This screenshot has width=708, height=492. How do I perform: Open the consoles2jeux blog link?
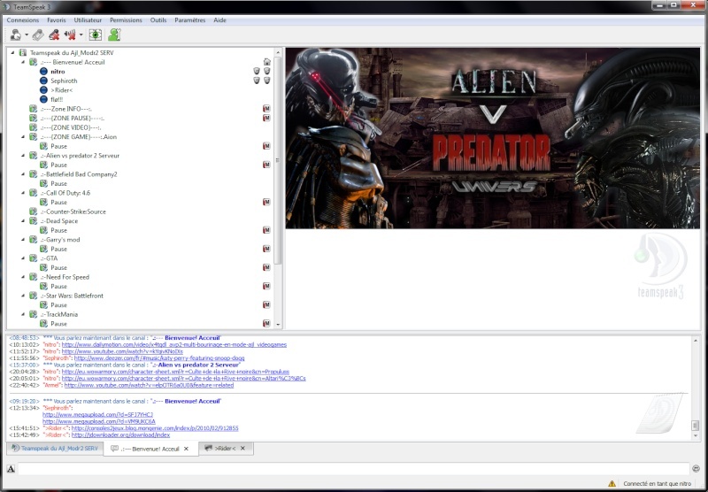click(155, 428)
